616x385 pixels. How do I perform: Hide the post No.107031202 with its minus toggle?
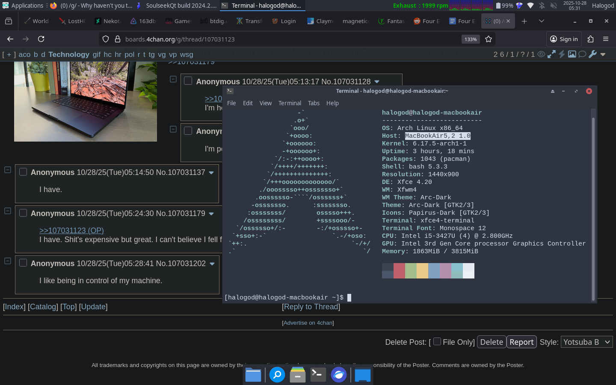point(7,261)
